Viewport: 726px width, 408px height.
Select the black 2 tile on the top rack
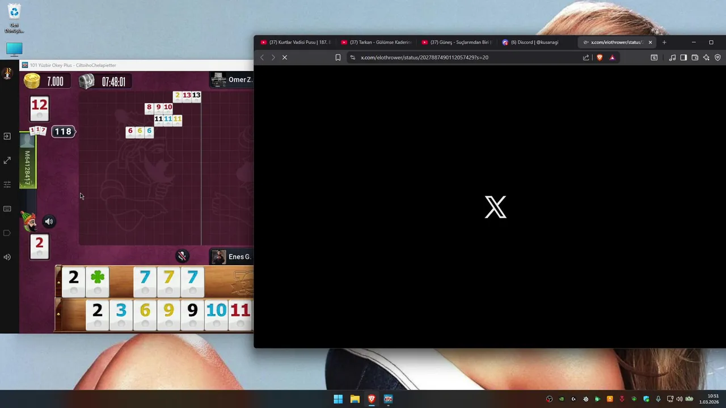pos(74,281)
